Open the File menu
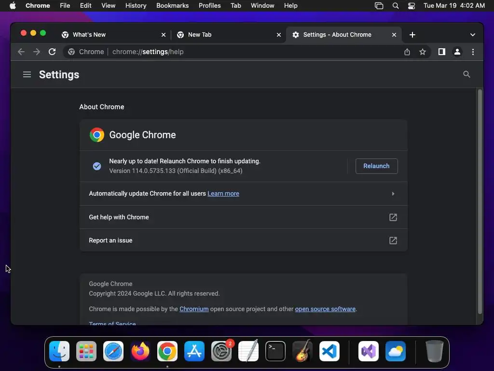Screen dimensions: 494x371 [65, 6]
